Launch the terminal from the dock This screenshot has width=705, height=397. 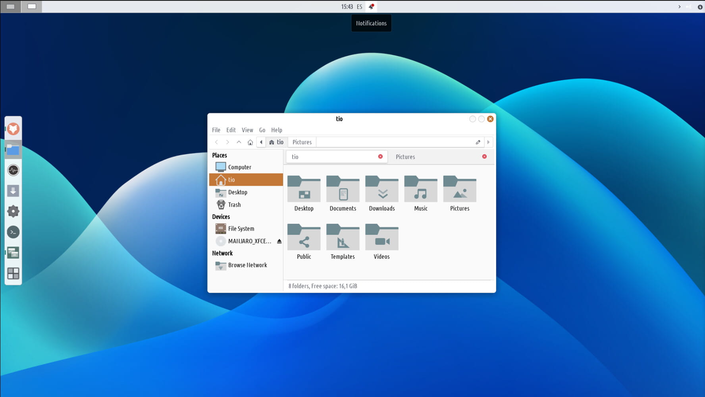point(13,232)
